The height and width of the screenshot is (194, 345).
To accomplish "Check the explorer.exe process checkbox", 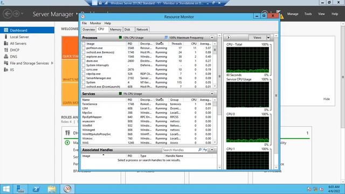I will point(84,57).
